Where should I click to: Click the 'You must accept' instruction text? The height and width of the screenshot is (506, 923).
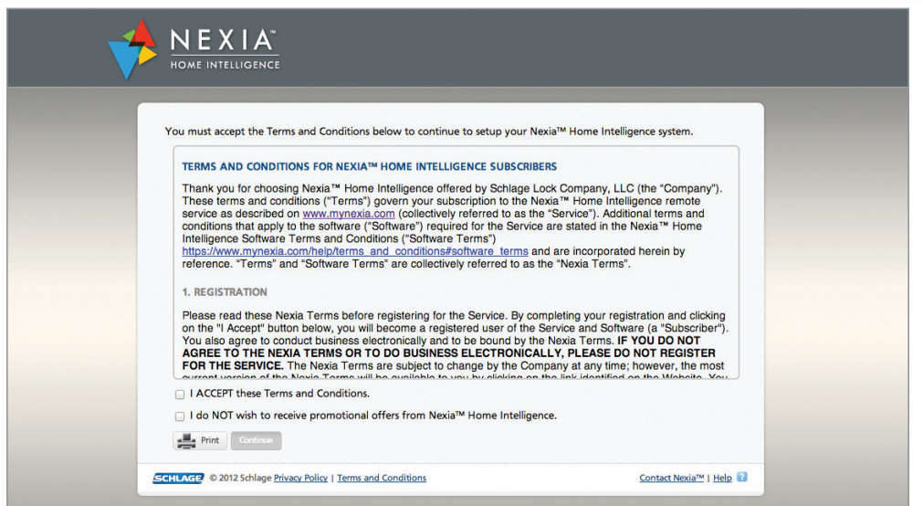(428, 132)
